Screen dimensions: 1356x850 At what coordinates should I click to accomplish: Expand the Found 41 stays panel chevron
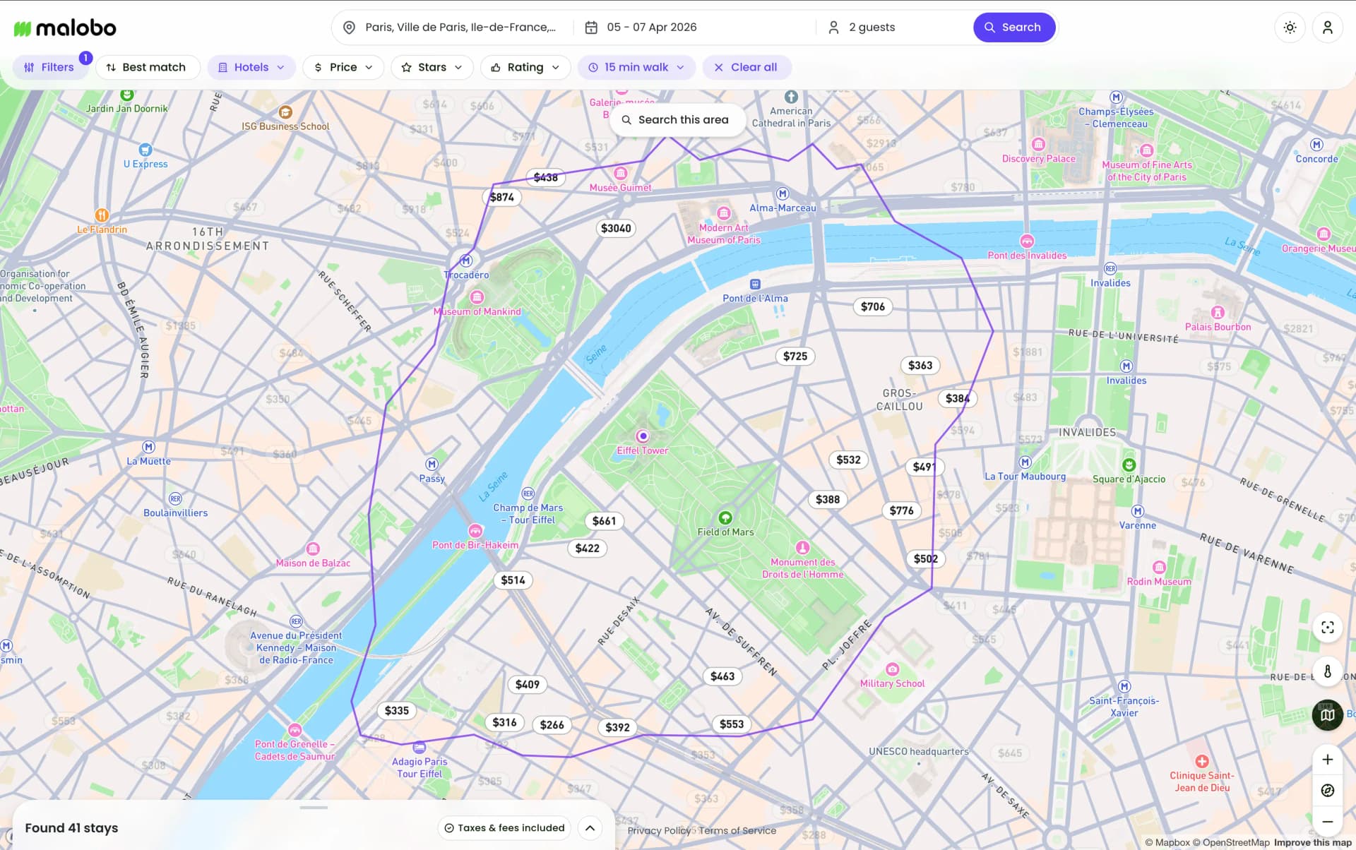point(590,827)
